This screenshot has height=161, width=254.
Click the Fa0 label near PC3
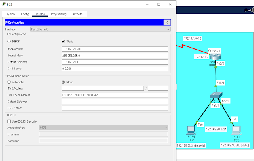pyautogui.click(x=235, y=119)
